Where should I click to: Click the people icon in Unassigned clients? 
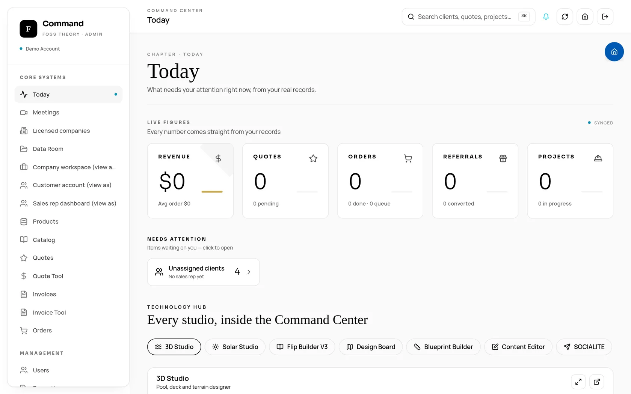point(159,272)
